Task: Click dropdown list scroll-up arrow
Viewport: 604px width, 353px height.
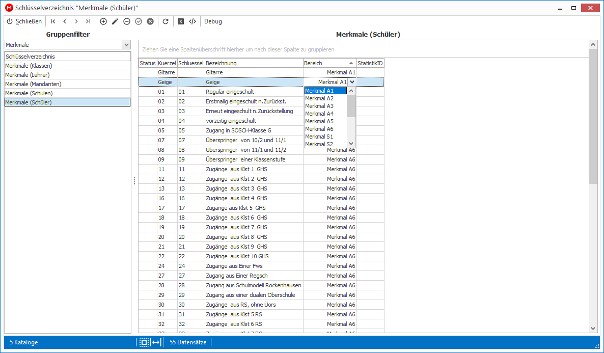Action: click(x=351, y=91)
